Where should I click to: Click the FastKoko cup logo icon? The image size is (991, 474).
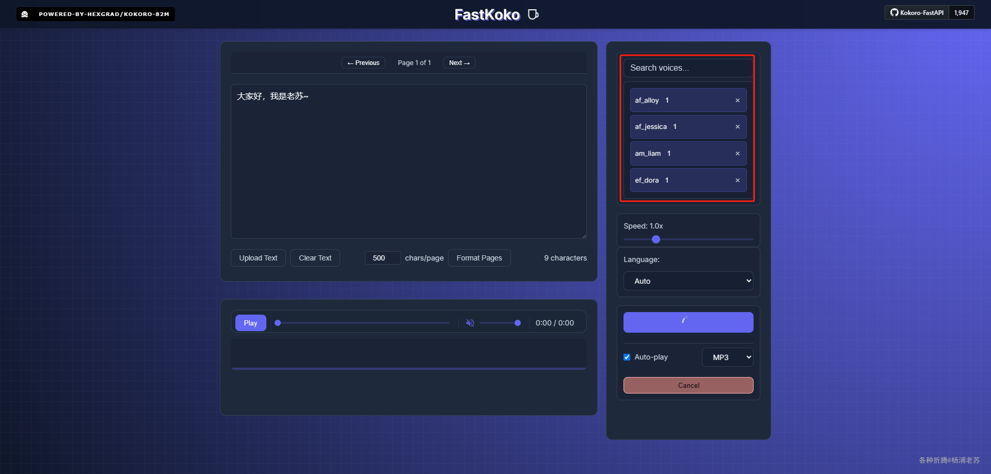[x=533, y=14]
